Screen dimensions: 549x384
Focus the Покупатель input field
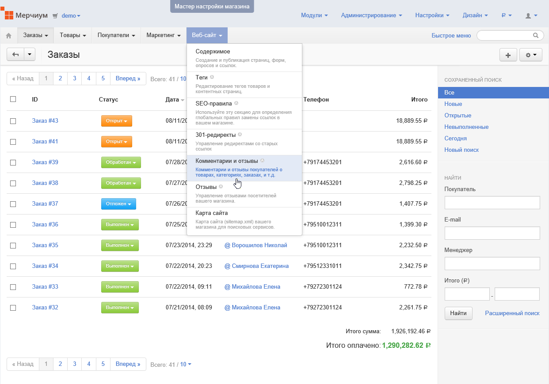click(x=492, y=203)
